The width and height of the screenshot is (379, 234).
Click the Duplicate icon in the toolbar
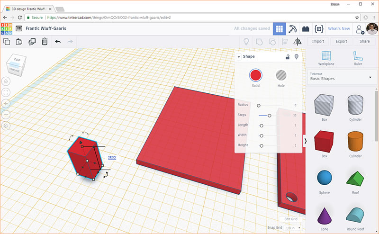(x=32, y=42)
